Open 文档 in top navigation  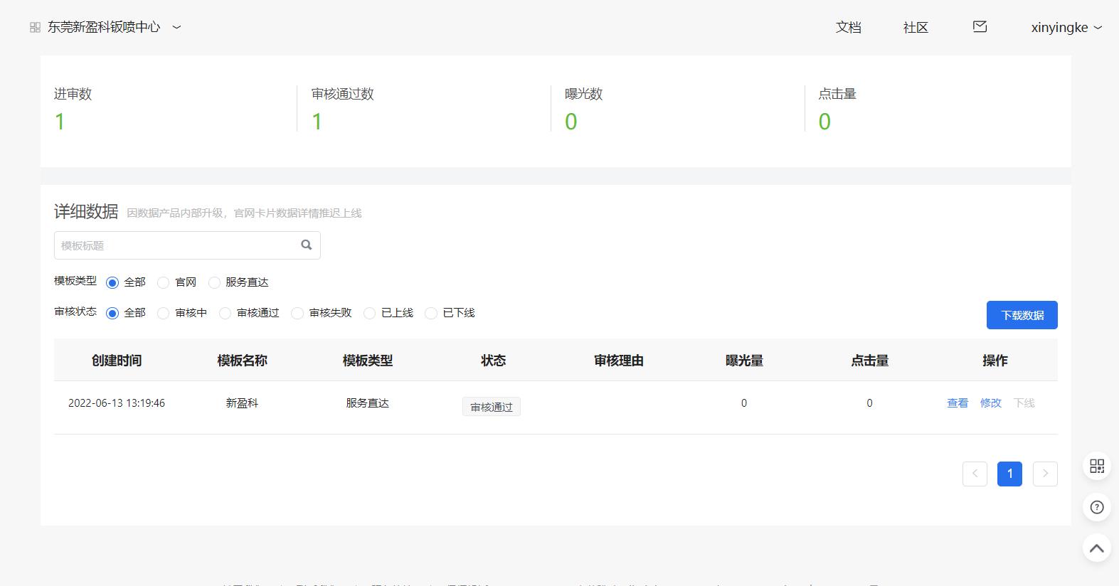pos(848,28)
